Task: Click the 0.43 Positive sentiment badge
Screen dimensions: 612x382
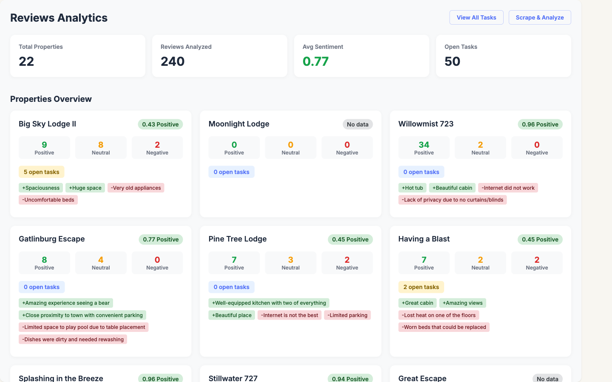Action: point(160,124)
